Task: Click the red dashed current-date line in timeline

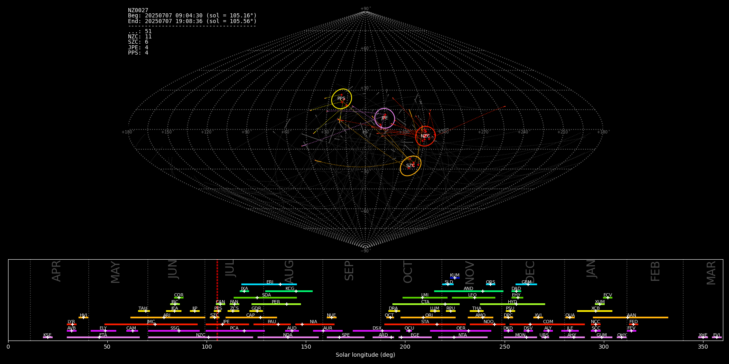Action: tap(217, 300)
